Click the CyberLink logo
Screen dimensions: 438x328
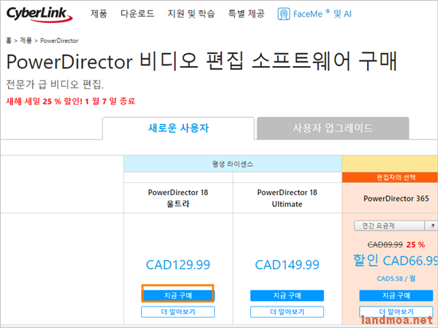(39, 14)
